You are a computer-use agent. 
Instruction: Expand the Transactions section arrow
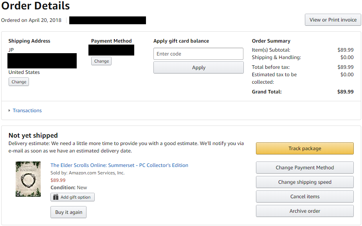point(9,111)
